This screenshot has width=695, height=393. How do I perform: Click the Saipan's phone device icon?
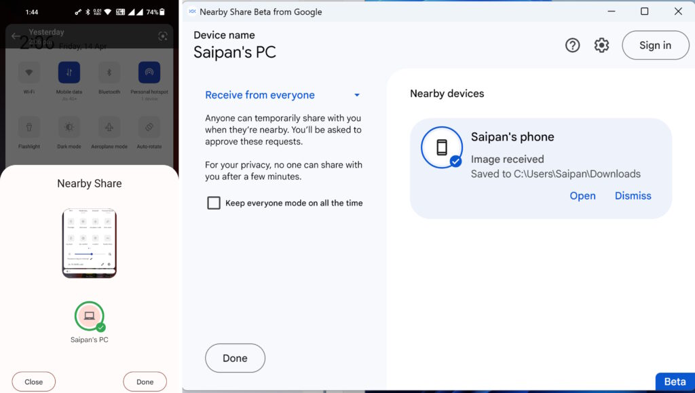[441, 147]
